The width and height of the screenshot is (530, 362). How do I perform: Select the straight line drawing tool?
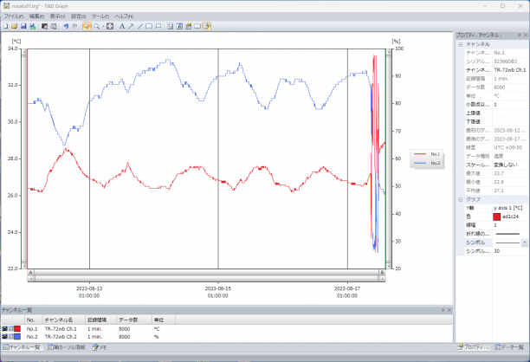point(140,26)
